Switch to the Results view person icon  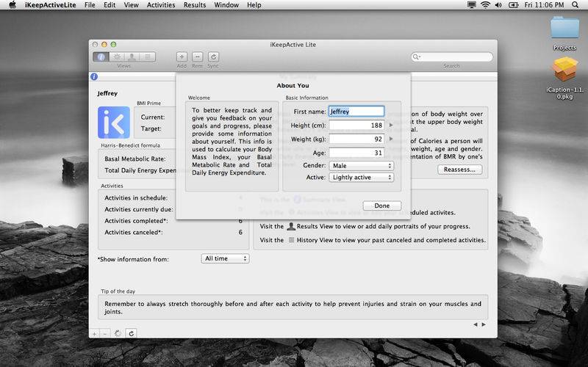tap(132, 57)
